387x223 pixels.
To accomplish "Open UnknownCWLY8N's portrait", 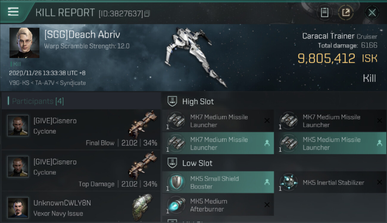I will pyautogui.click(x=18, y=208).
